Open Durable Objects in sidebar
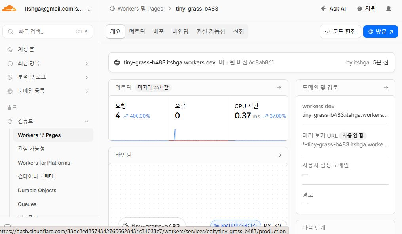 tap(37, 190)
